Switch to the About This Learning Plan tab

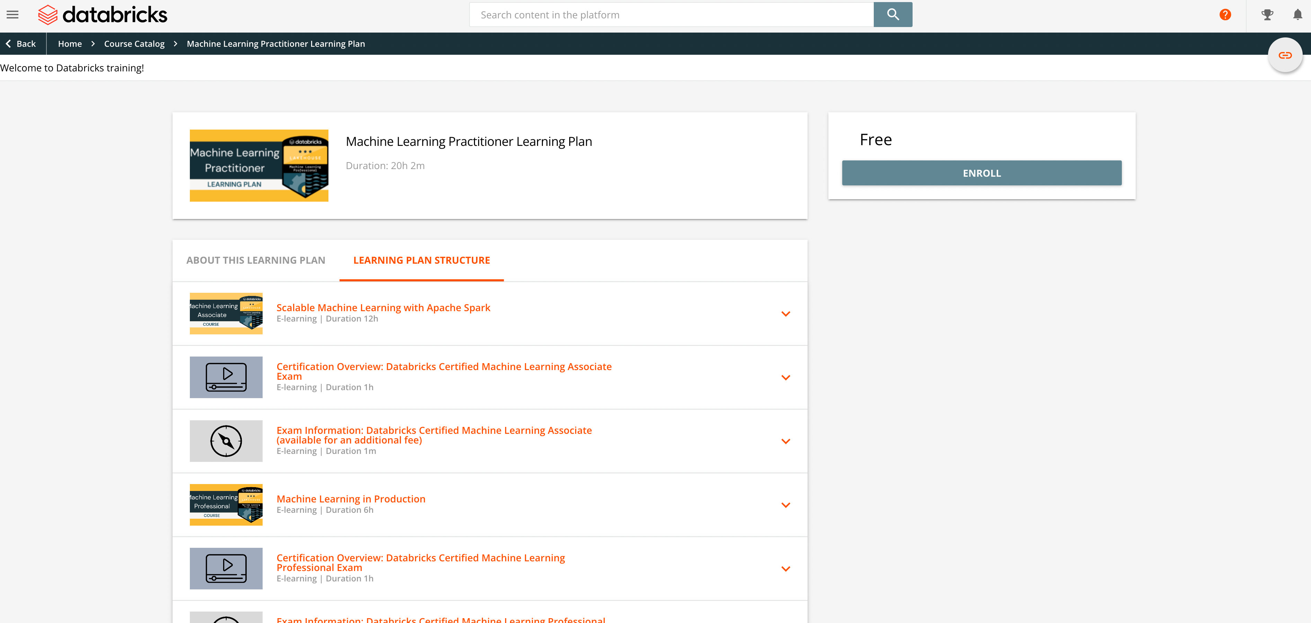coord(255,260)
